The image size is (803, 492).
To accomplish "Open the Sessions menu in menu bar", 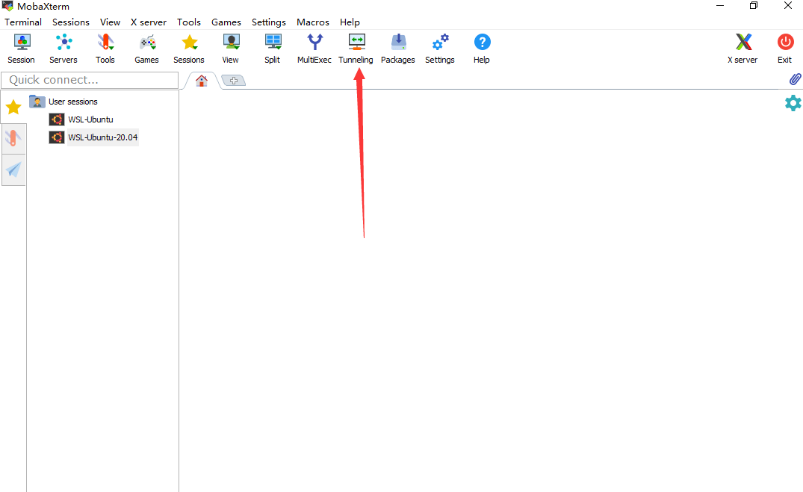I will pyautogui.click(x=71, y=22).
